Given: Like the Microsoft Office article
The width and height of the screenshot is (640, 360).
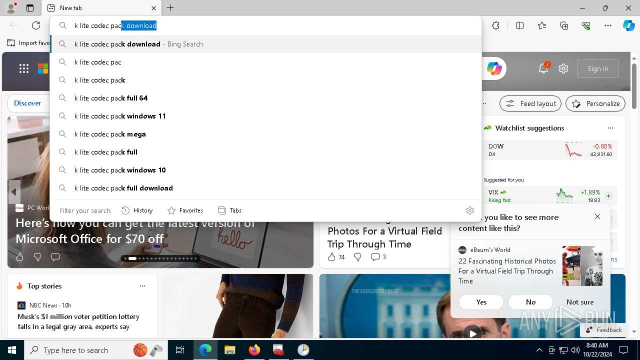Looking at the screenshot, I should [x=19, y=257].
